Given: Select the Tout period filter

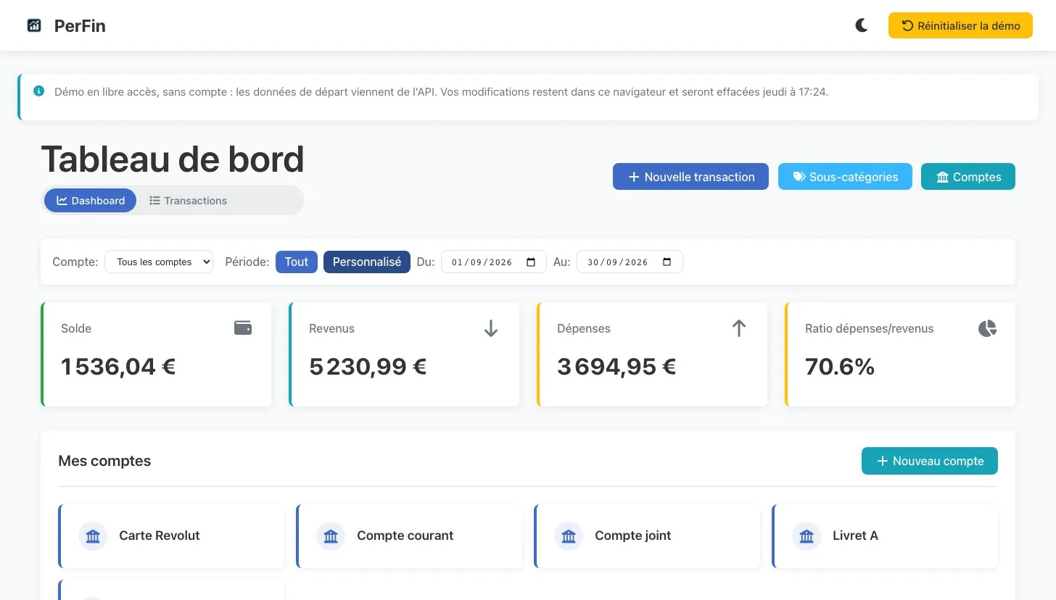Looking at the screenshot, I should (297, 262).
